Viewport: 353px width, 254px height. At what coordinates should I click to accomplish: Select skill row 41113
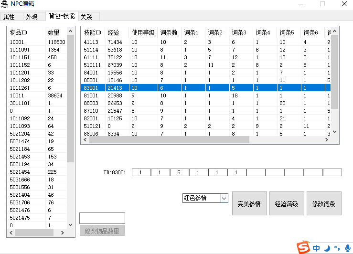point(206,42)
